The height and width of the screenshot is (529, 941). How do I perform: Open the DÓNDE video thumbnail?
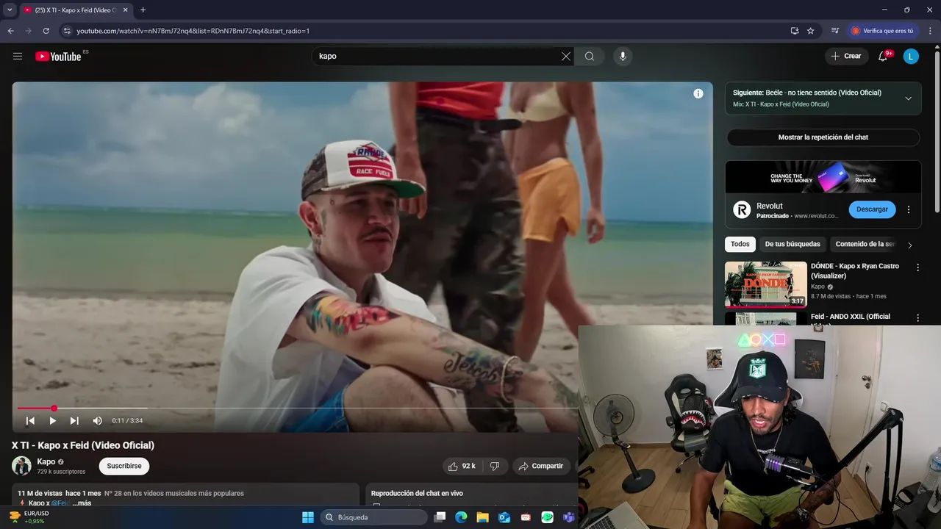point(766,284)
